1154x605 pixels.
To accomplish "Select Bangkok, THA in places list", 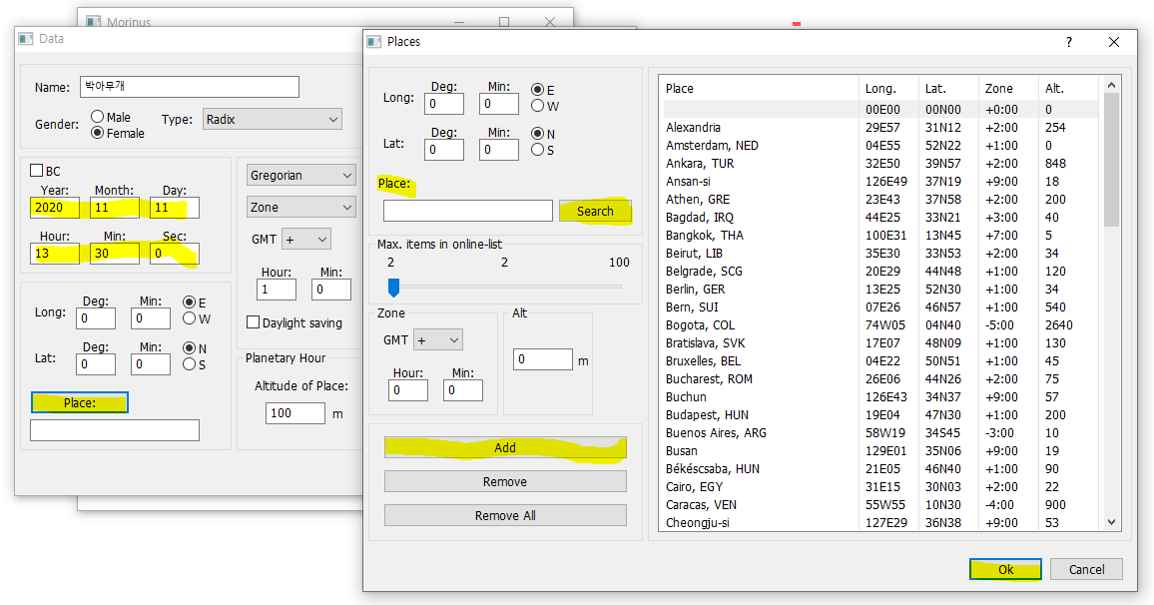I will [x=704, y=236].
